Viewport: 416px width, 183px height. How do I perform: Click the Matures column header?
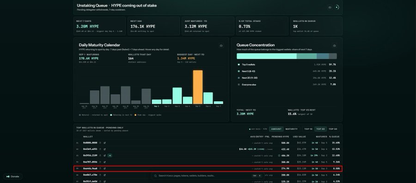pyautogui.click(x=321, y=137)
